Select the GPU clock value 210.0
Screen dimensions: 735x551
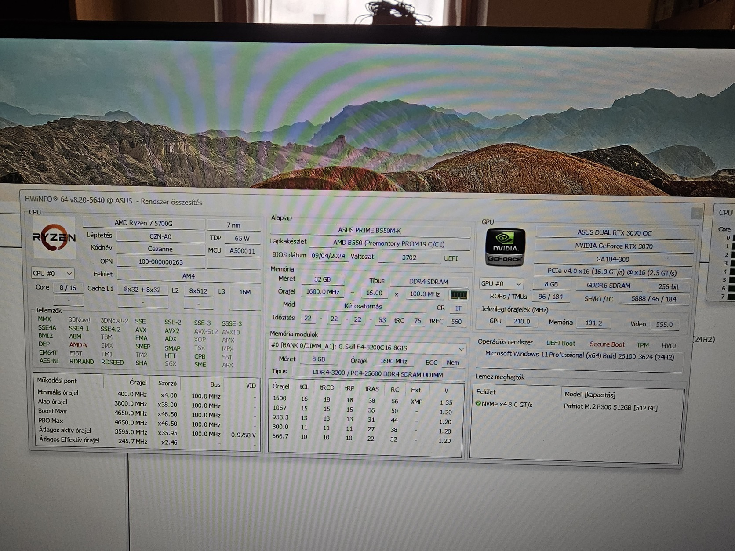[x=521, y=321]
